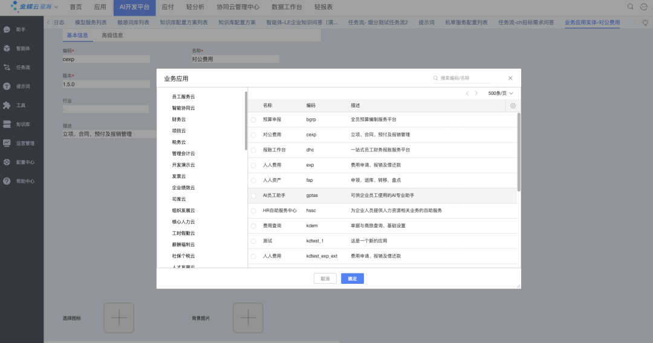653x343 pixels.
Task: Open the 工具 puzzle-piece sidebar icon
Action: tap(7, 106)
